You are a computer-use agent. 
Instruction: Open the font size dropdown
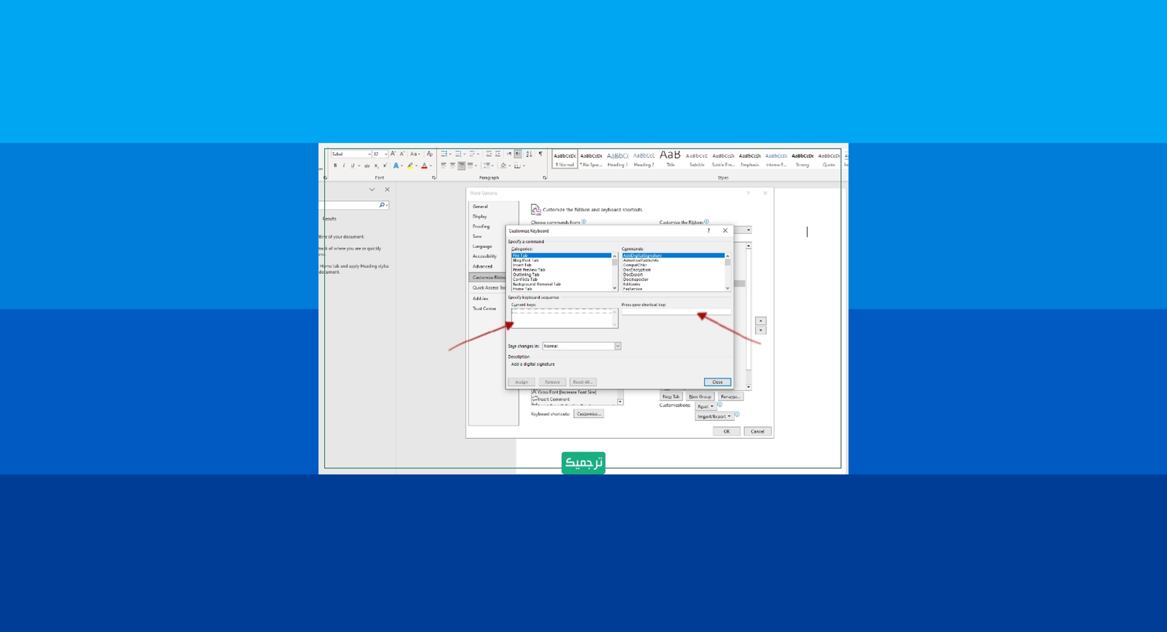386,154
